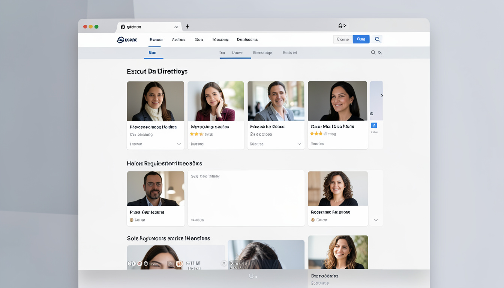Click the white outlined button beside the blue button
The image size is (504, 288).
[x=343, y=39]
